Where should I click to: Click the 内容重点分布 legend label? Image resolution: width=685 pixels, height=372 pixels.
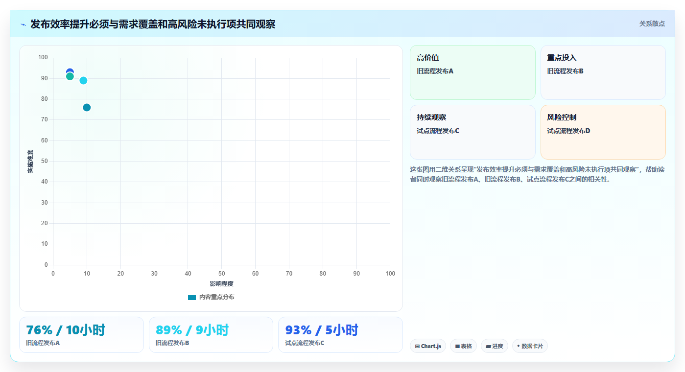216,297
